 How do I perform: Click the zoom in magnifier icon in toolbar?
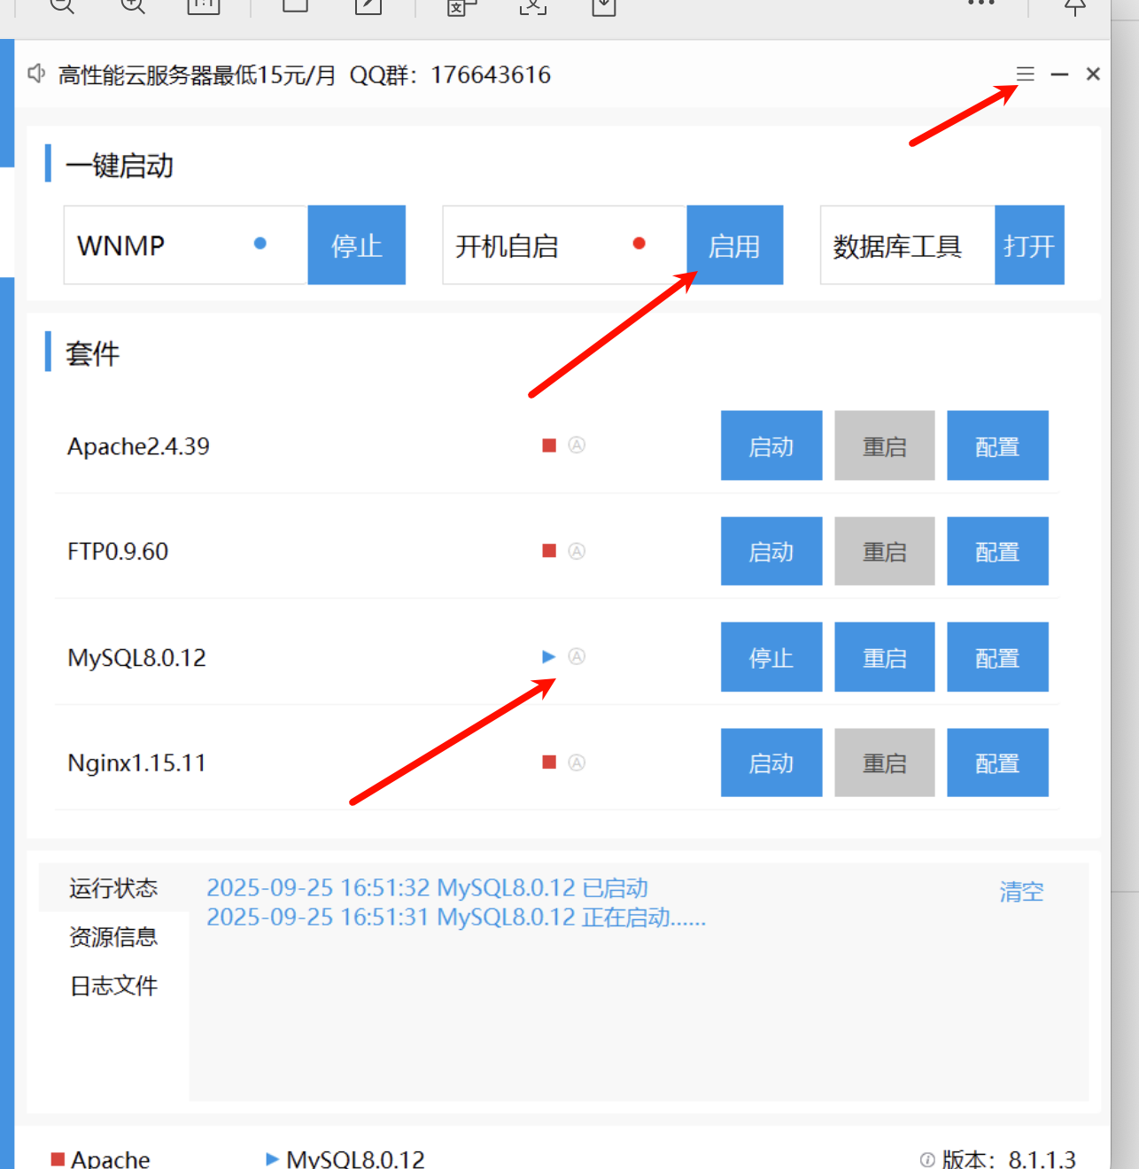[x=131, y=5]
